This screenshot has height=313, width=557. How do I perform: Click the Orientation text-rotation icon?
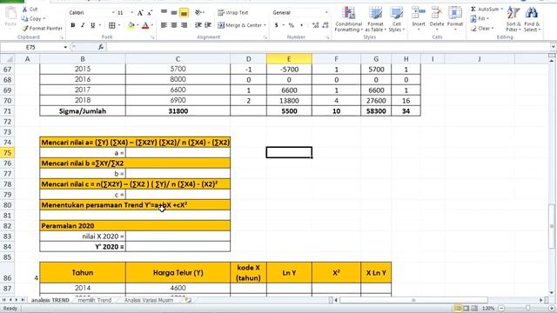[x=199, y=13]
